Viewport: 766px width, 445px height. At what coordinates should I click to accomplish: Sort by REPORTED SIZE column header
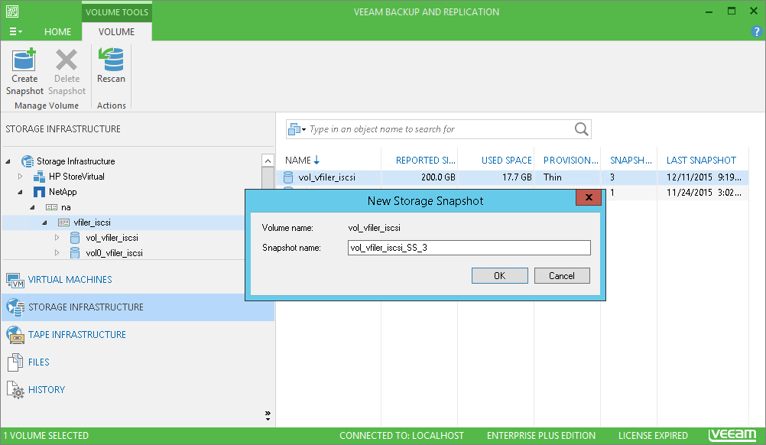click(x=426, y=161)
